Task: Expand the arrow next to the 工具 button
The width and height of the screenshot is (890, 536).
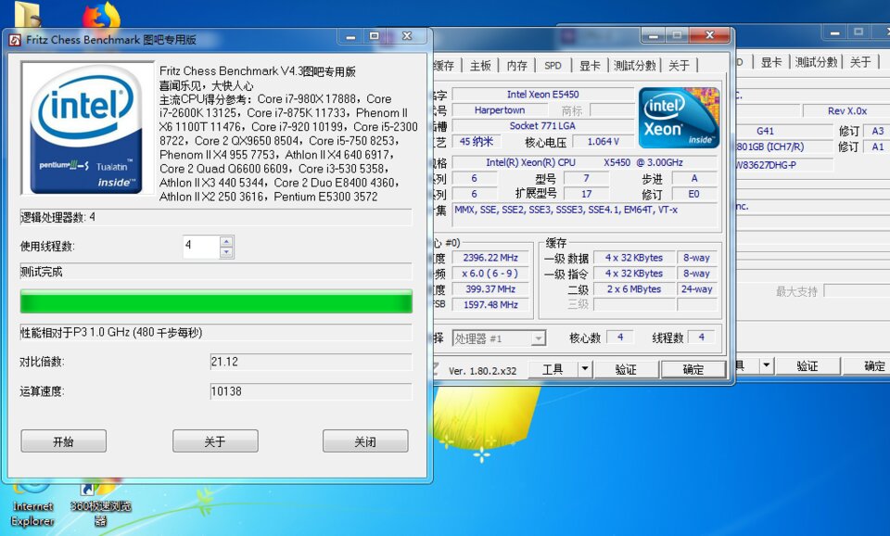Action: 585,370
